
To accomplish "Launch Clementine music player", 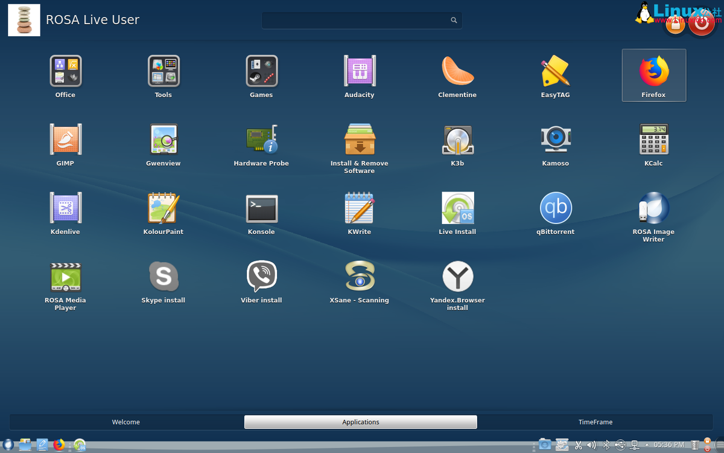I will [457, 77].
